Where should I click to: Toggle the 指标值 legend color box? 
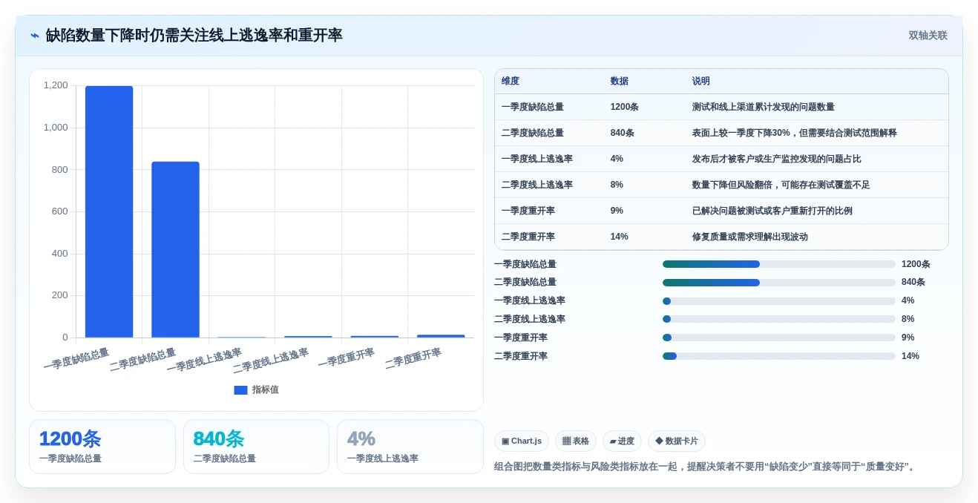coord(240,390)
